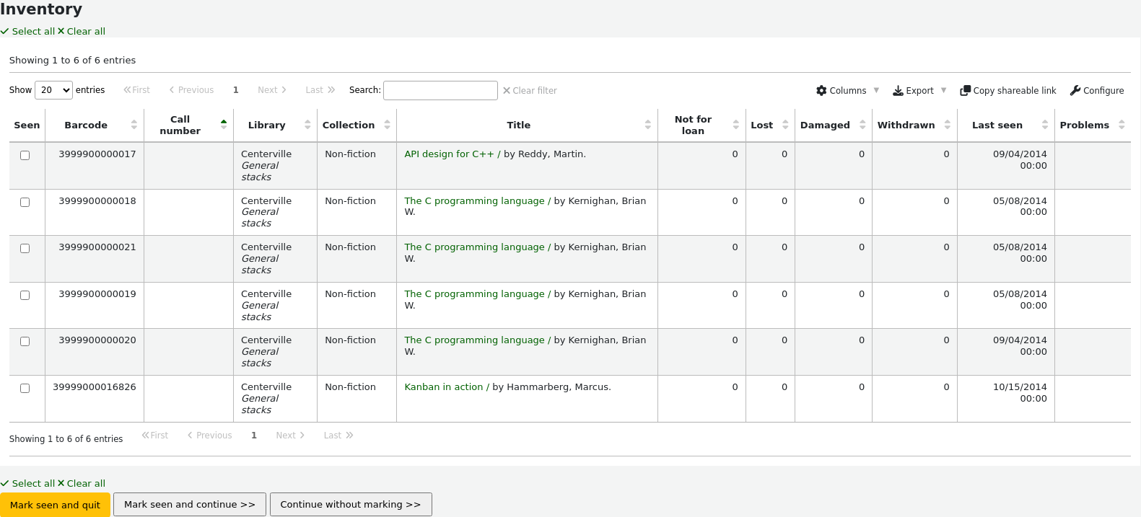Go to Next page in bottom pagination
This screenshot has height=517, width=1141.
(x=290, y=436)
